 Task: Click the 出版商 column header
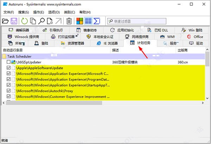[190, 50]
